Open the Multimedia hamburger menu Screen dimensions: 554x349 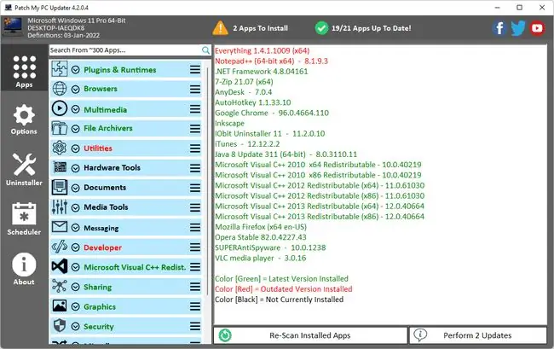195,109
